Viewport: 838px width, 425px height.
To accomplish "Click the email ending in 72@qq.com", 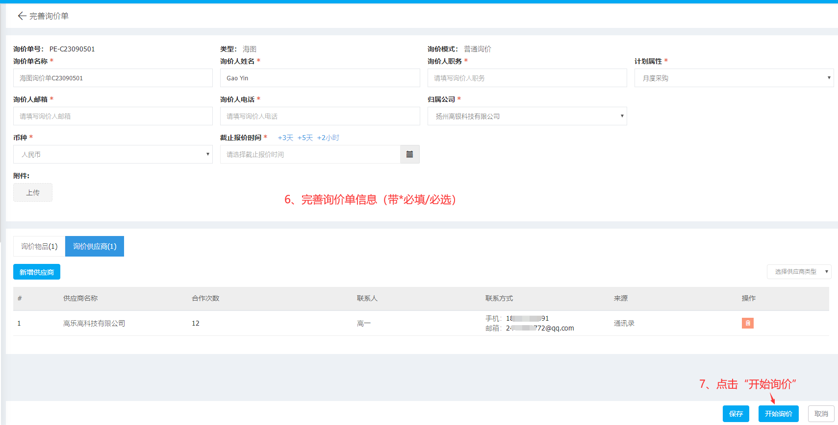I will 540,328.
